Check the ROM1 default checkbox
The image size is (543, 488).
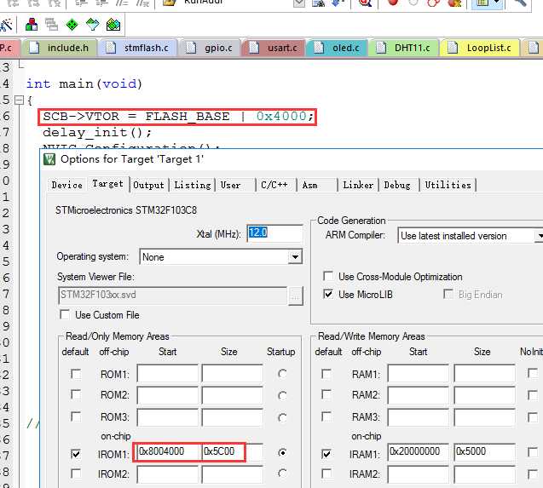[76, 374]
